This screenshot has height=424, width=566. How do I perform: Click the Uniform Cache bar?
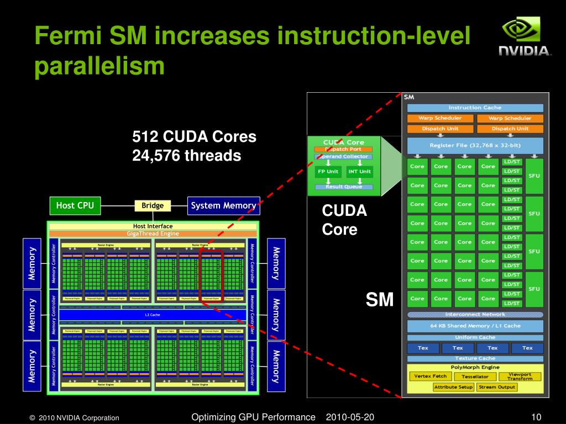(x=475, y=337)
